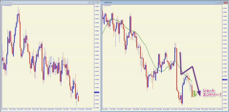
Task: Restore the CADCHF H4 chart window
Action: (x=222, y=2)
